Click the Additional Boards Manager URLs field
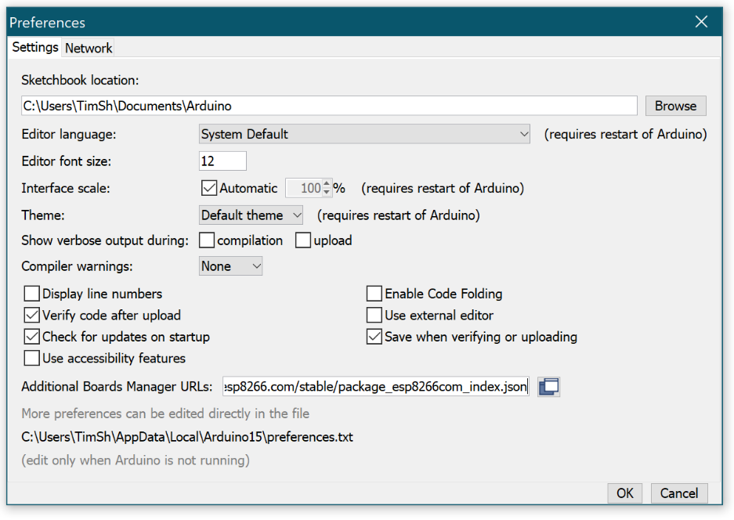734x520 pixels. pyautogui.click(x=376, y=387)
